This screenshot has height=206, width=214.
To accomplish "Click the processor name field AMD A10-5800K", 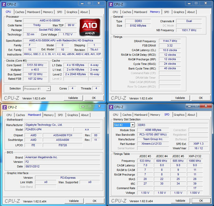I will pos(50,20).
